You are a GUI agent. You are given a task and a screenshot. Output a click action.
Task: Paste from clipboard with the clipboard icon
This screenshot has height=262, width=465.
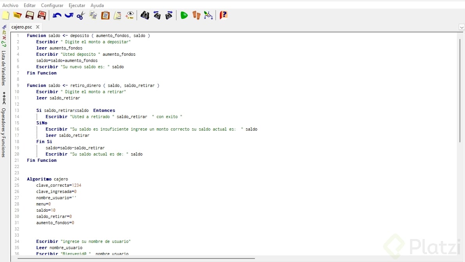tap(105, 15)
